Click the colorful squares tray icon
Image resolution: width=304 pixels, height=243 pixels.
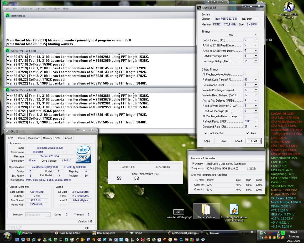pyautogui.click(x=278, y=237)
